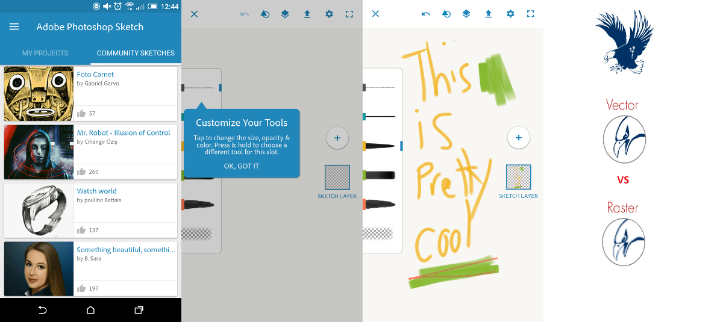
Task: Click the Foto Carnet title link
Action: click(x=95, y=75)
